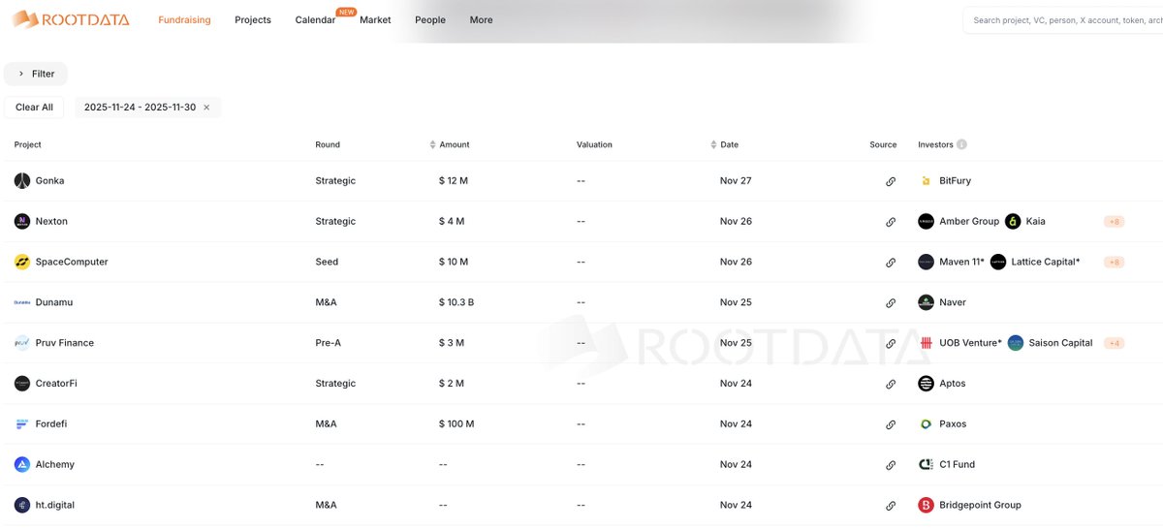Open source link icon for SpaceComputer

click(x=891, y=263)
